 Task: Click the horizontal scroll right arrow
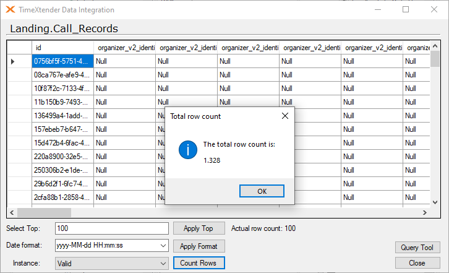425,212
